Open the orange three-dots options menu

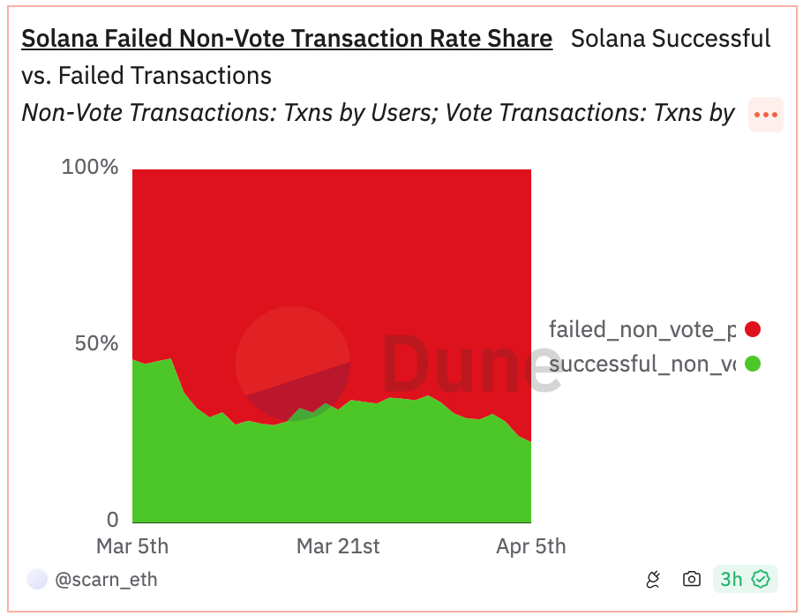pos(765,115)
